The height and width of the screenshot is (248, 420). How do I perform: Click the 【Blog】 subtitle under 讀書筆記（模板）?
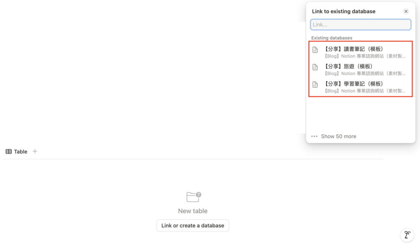pyautogui.click(x=365, y=56)
